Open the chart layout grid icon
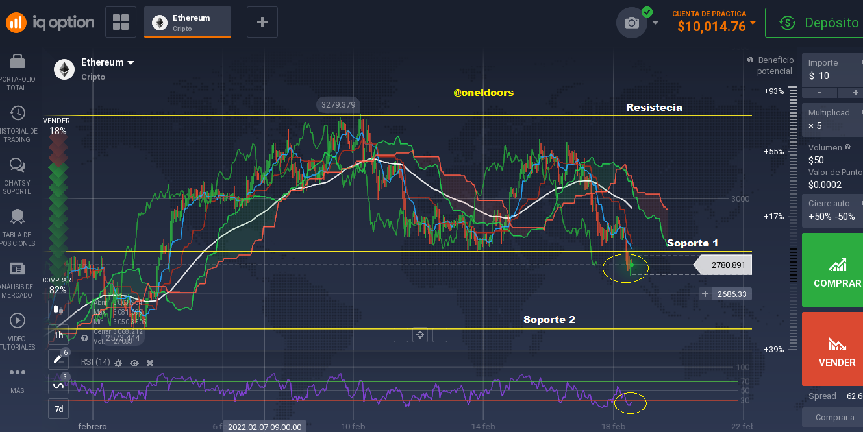 (121, 23)
